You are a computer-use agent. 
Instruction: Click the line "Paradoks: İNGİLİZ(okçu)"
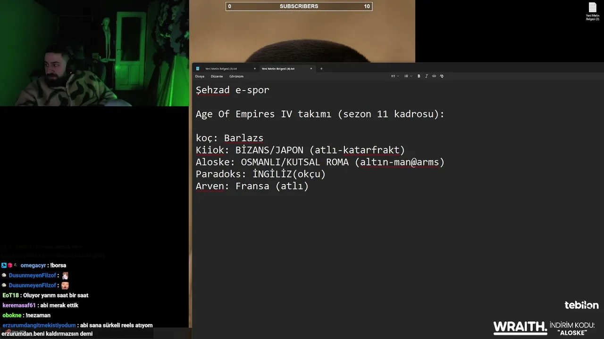[260, 174]
